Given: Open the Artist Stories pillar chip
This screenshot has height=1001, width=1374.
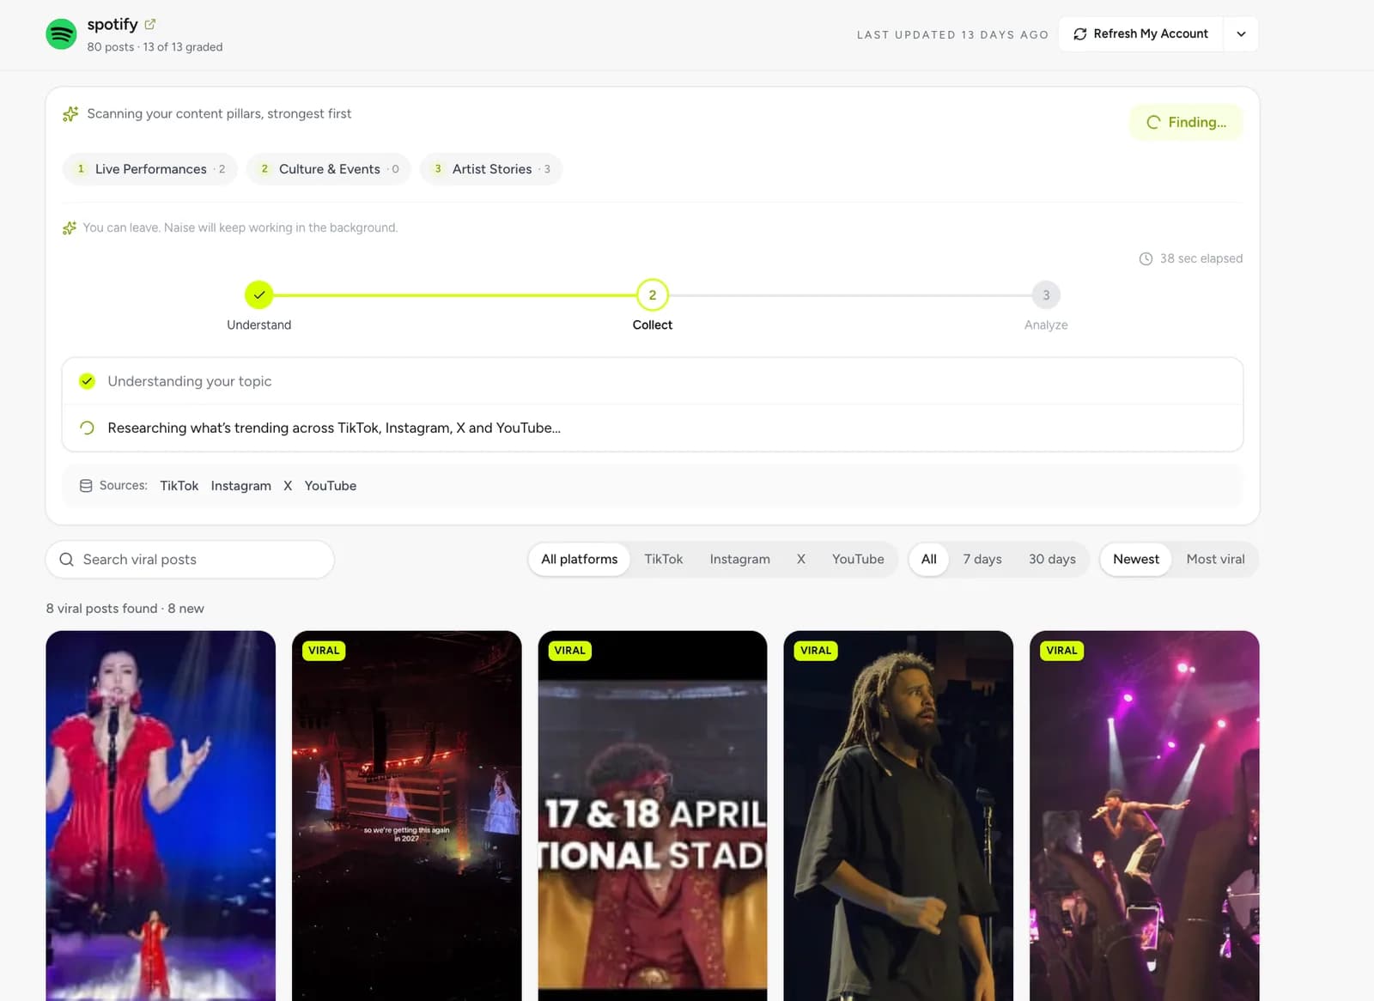Looking at the screenshot, I should pos(491,169).
